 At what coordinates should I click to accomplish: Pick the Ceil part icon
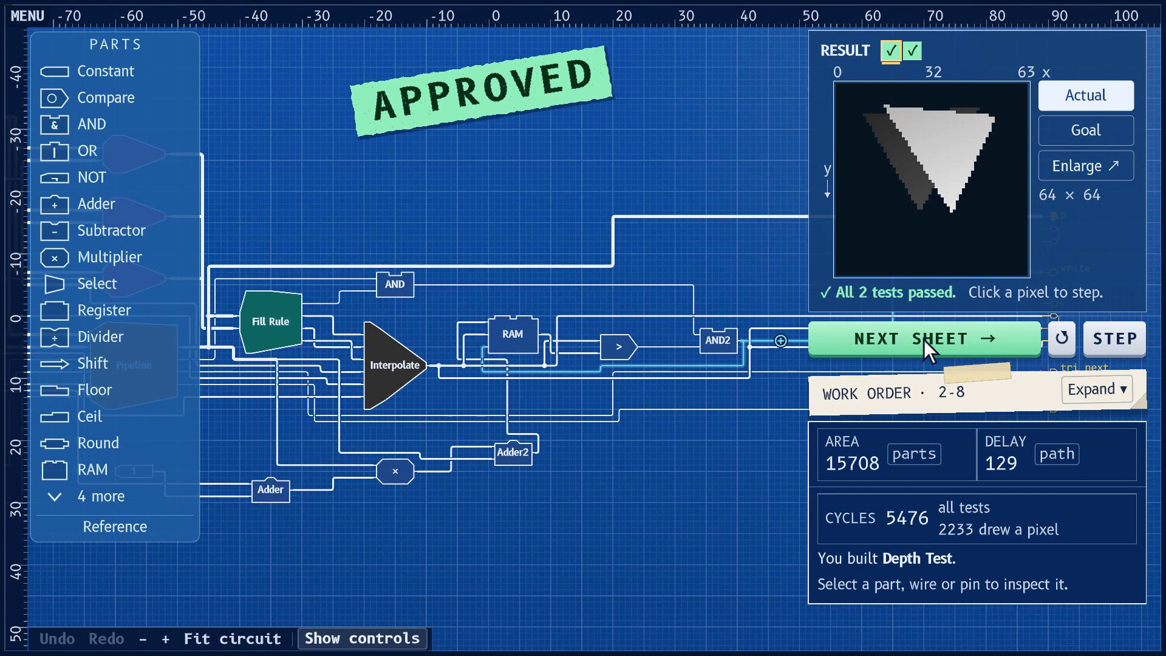click(x=54, y=417)
